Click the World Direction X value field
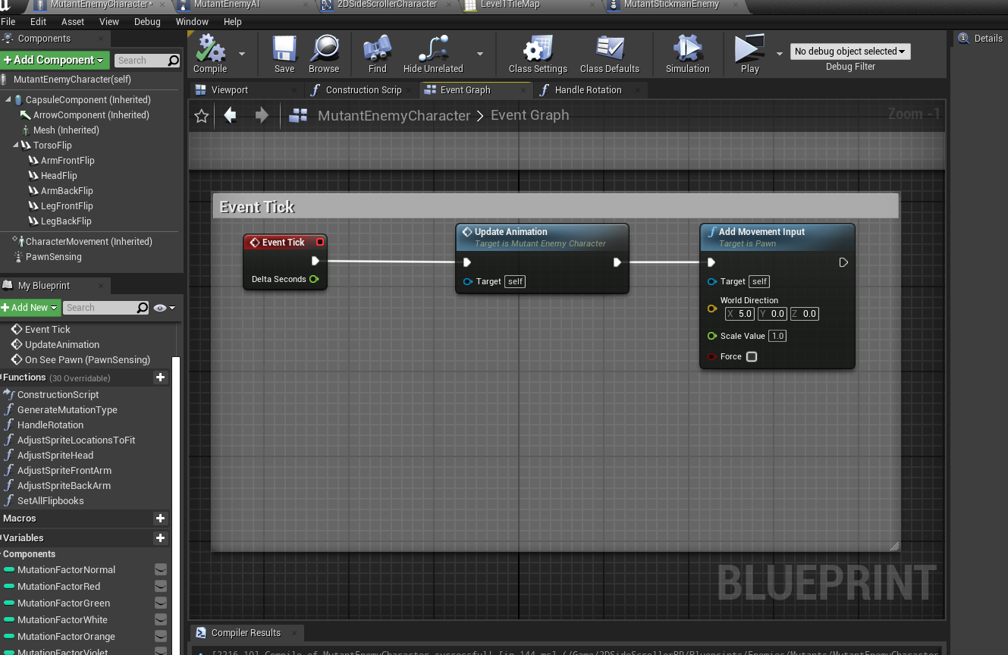This screenshot has width=1008, height=655. tap(740, 314)
